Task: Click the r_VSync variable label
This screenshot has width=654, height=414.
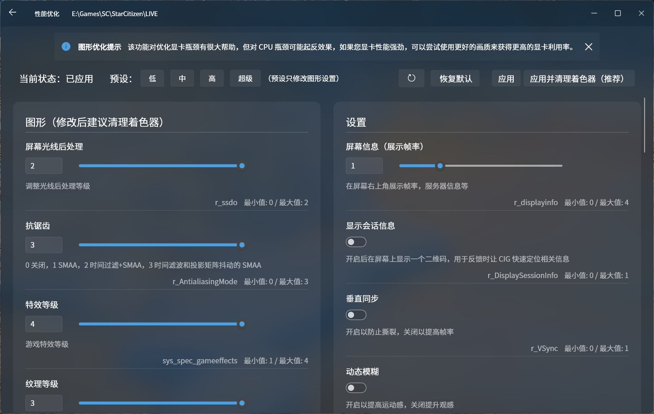Action: click(x=544, y=348)
